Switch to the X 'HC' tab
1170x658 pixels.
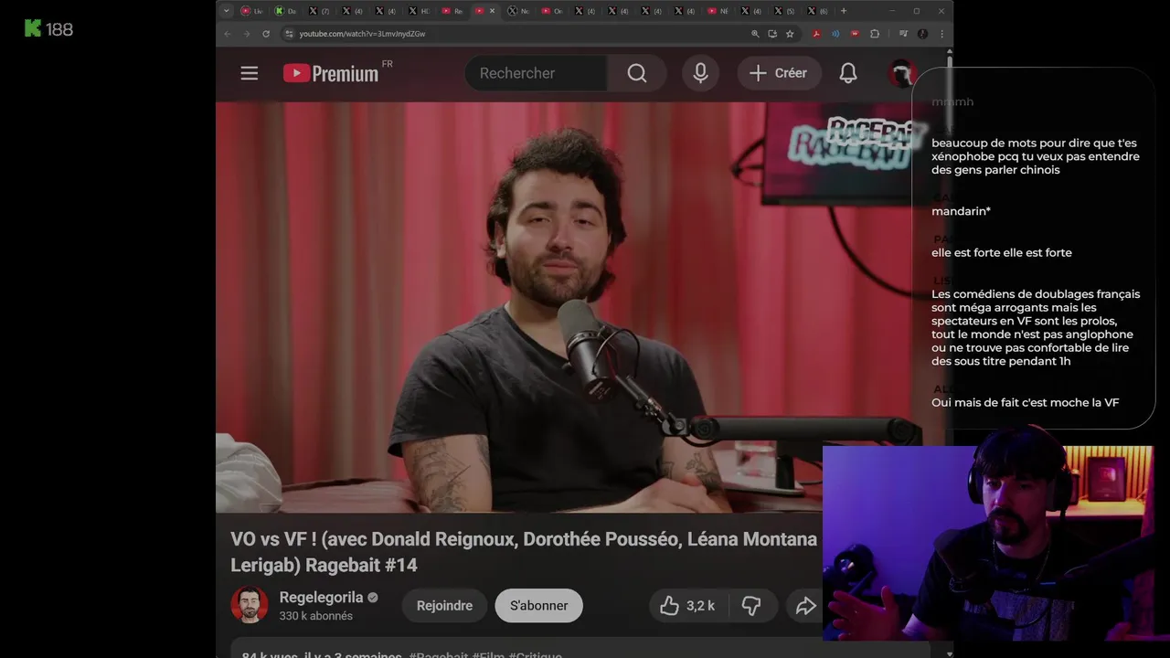point(418,11)
